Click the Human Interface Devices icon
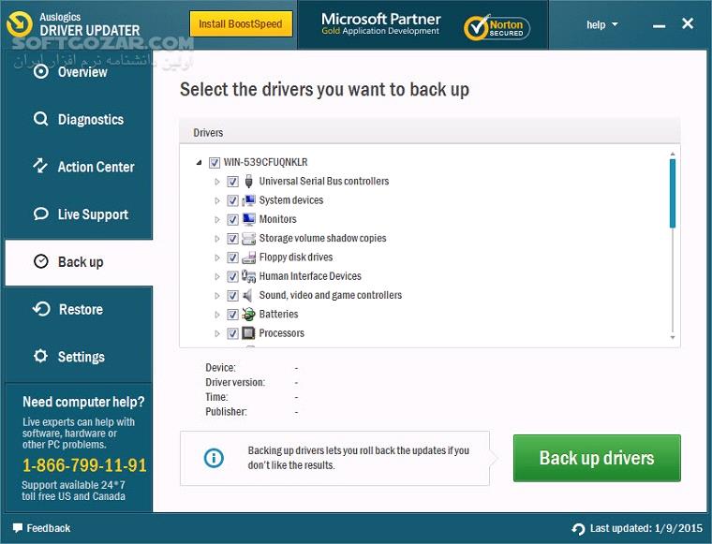Viewport: 712px width, 544px height. click(x=248, y=276)
